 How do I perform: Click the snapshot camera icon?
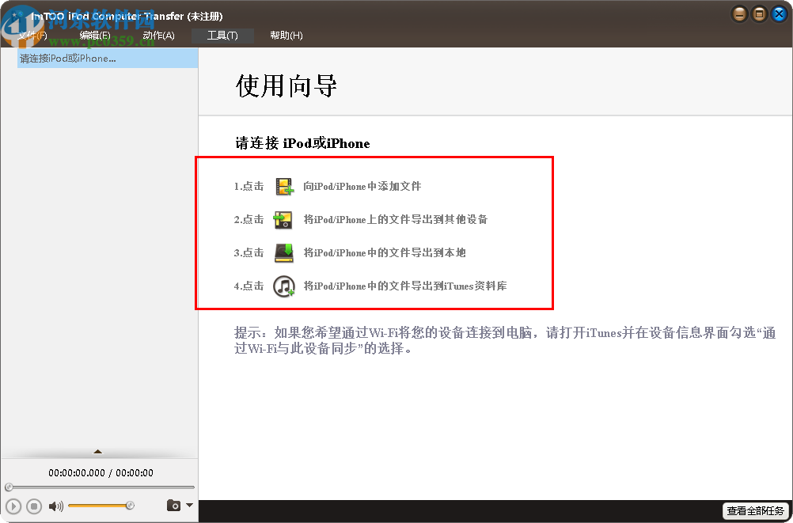[173, 506]
